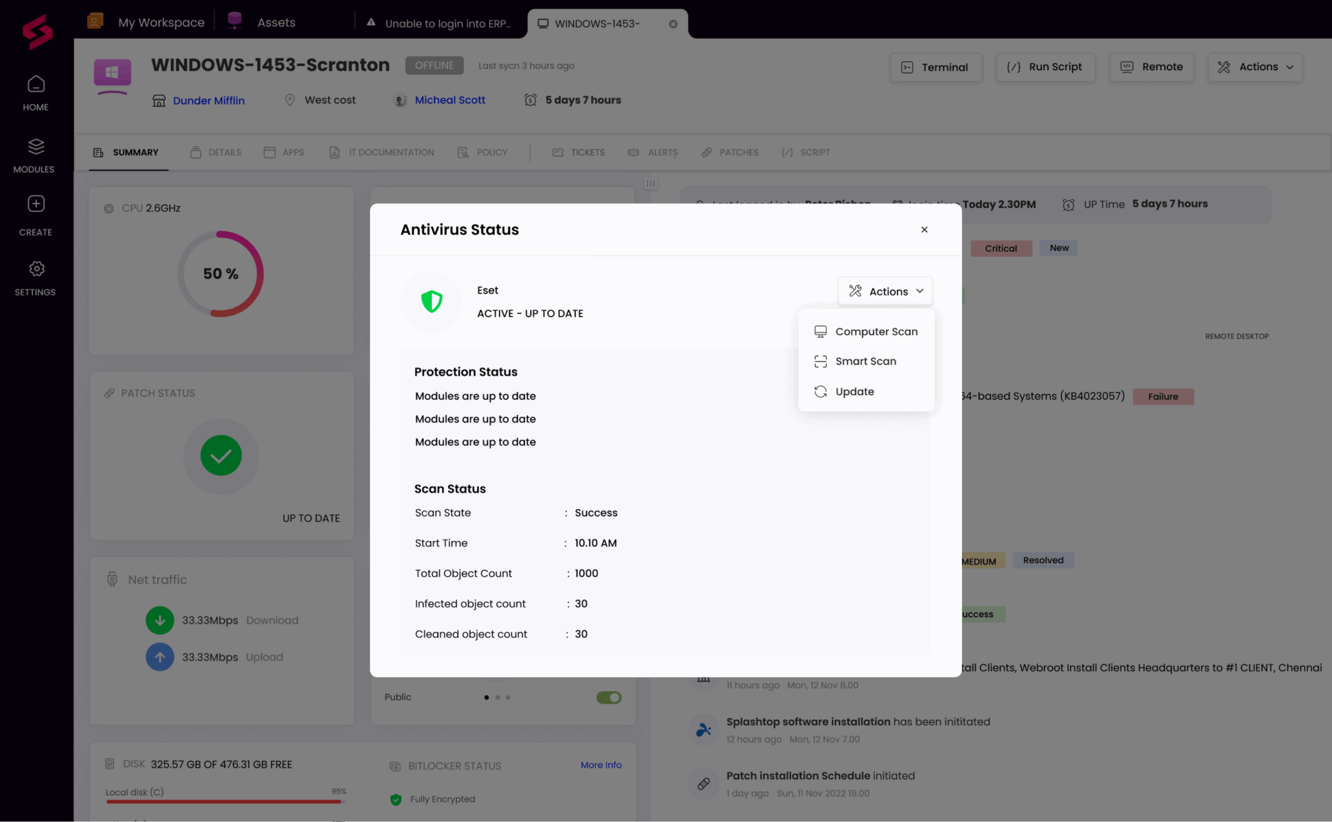Select the second carousel dot indicator
This screenshot has width=1332, height=822.
pos(498,697)
